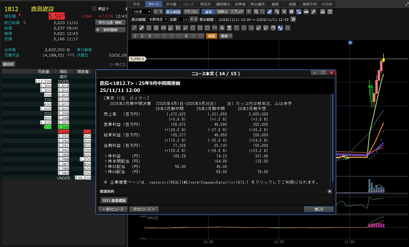Switch to the 歩み値 tab
Screen dimensions: 409x247
pyautogui.click(x=171, y=4)
